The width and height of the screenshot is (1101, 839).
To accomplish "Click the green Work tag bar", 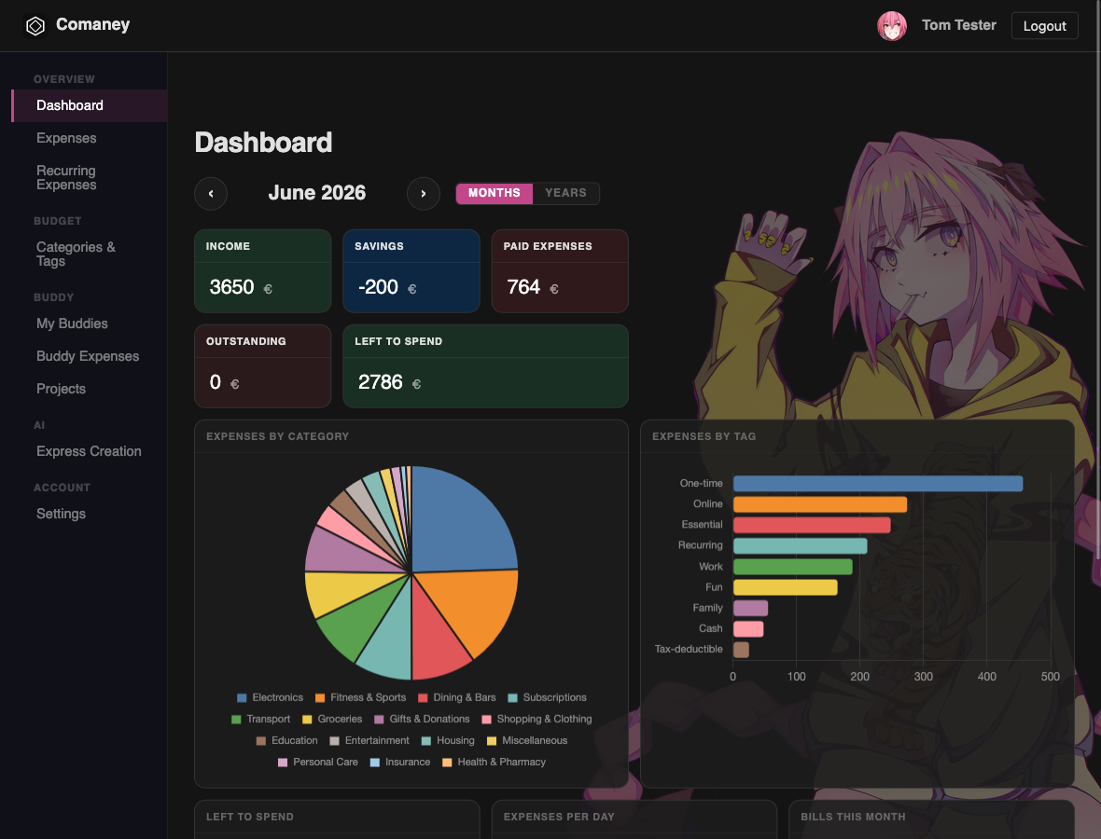I will click(x=793, y=567).
